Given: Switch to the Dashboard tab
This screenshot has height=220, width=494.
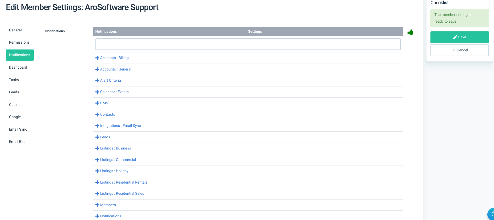Looking at the screenshot, I should point(18,67).
